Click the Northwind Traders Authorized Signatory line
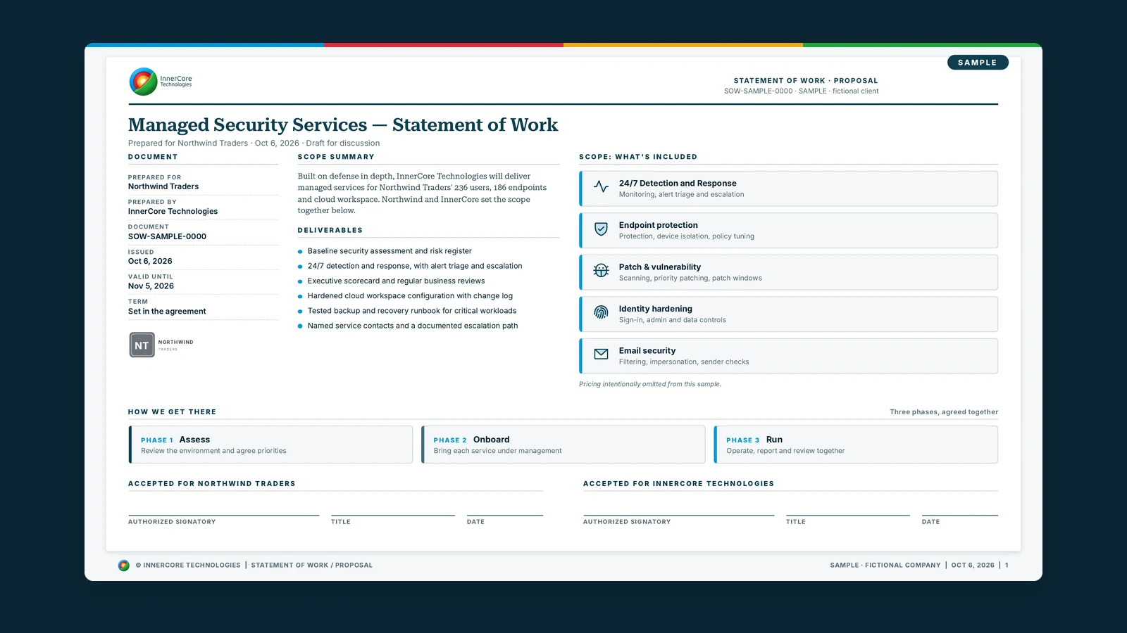 coord(223,516)
